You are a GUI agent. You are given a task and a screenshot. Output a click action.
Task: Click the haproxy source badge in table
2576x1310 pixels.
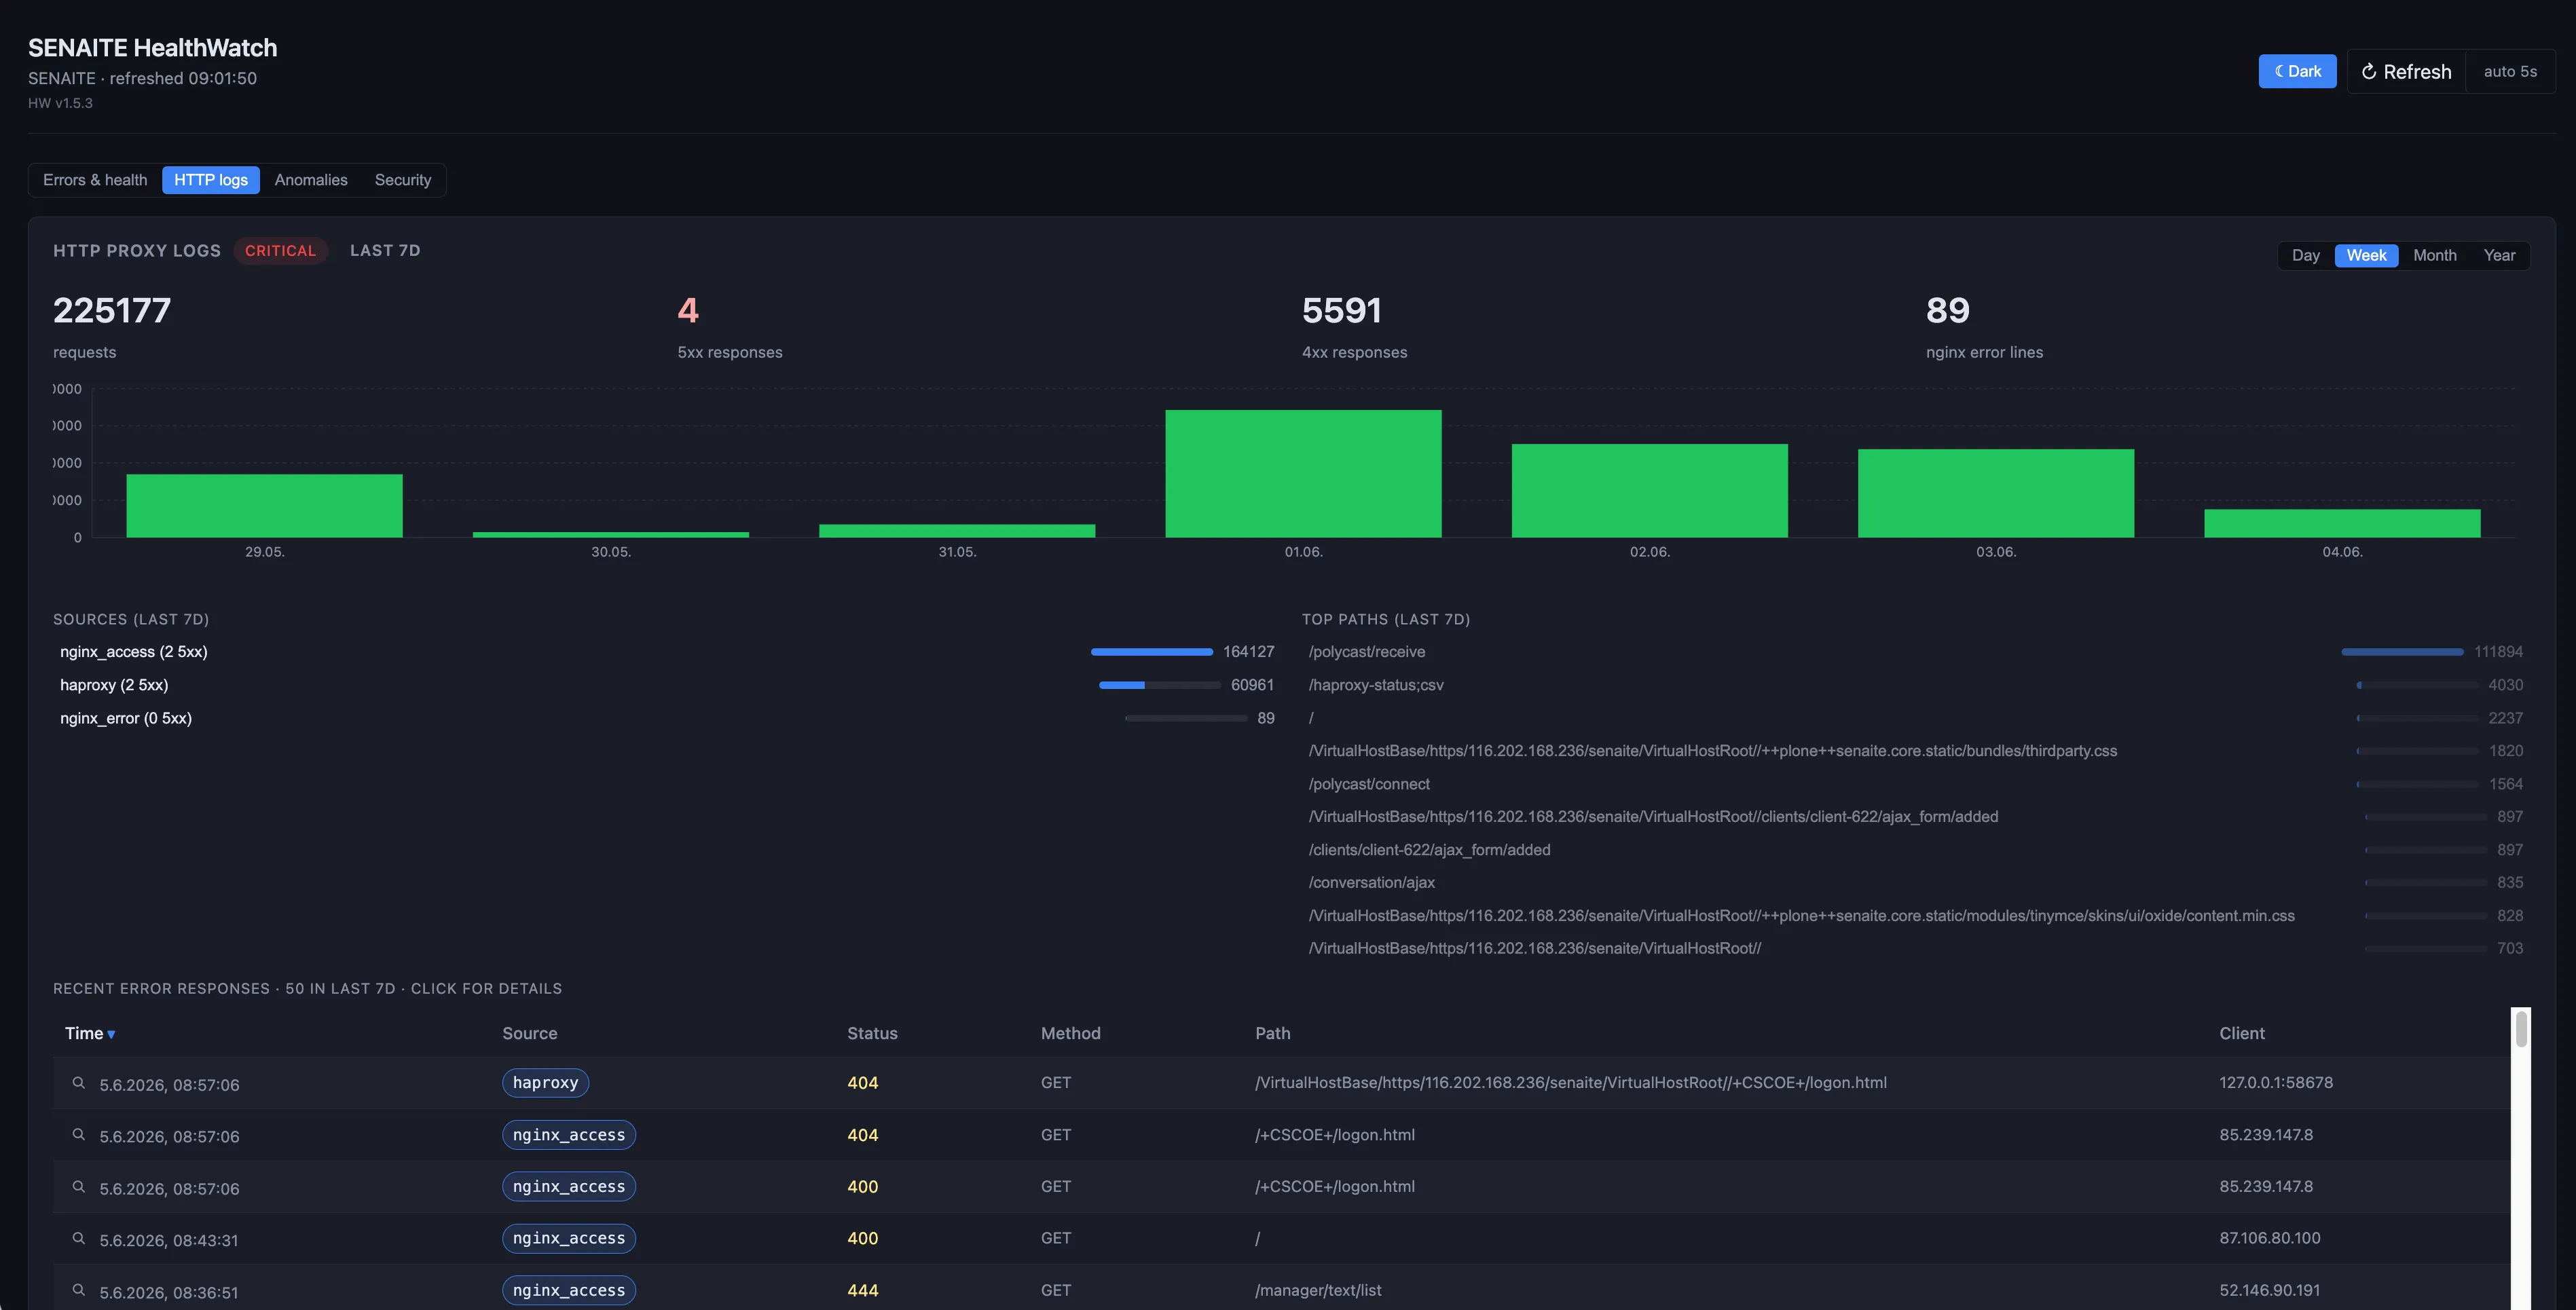tap(545, 1083)
